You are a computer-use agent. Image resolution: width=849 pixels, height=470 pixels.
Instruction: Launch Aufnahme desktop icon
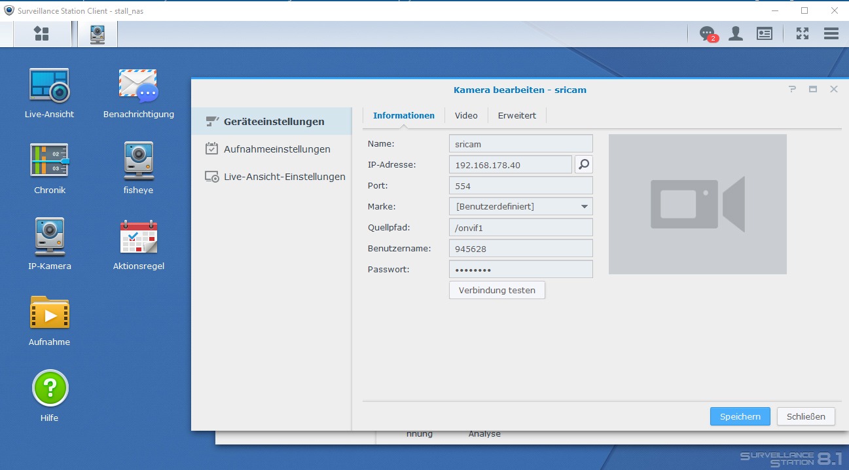[50, 321]
